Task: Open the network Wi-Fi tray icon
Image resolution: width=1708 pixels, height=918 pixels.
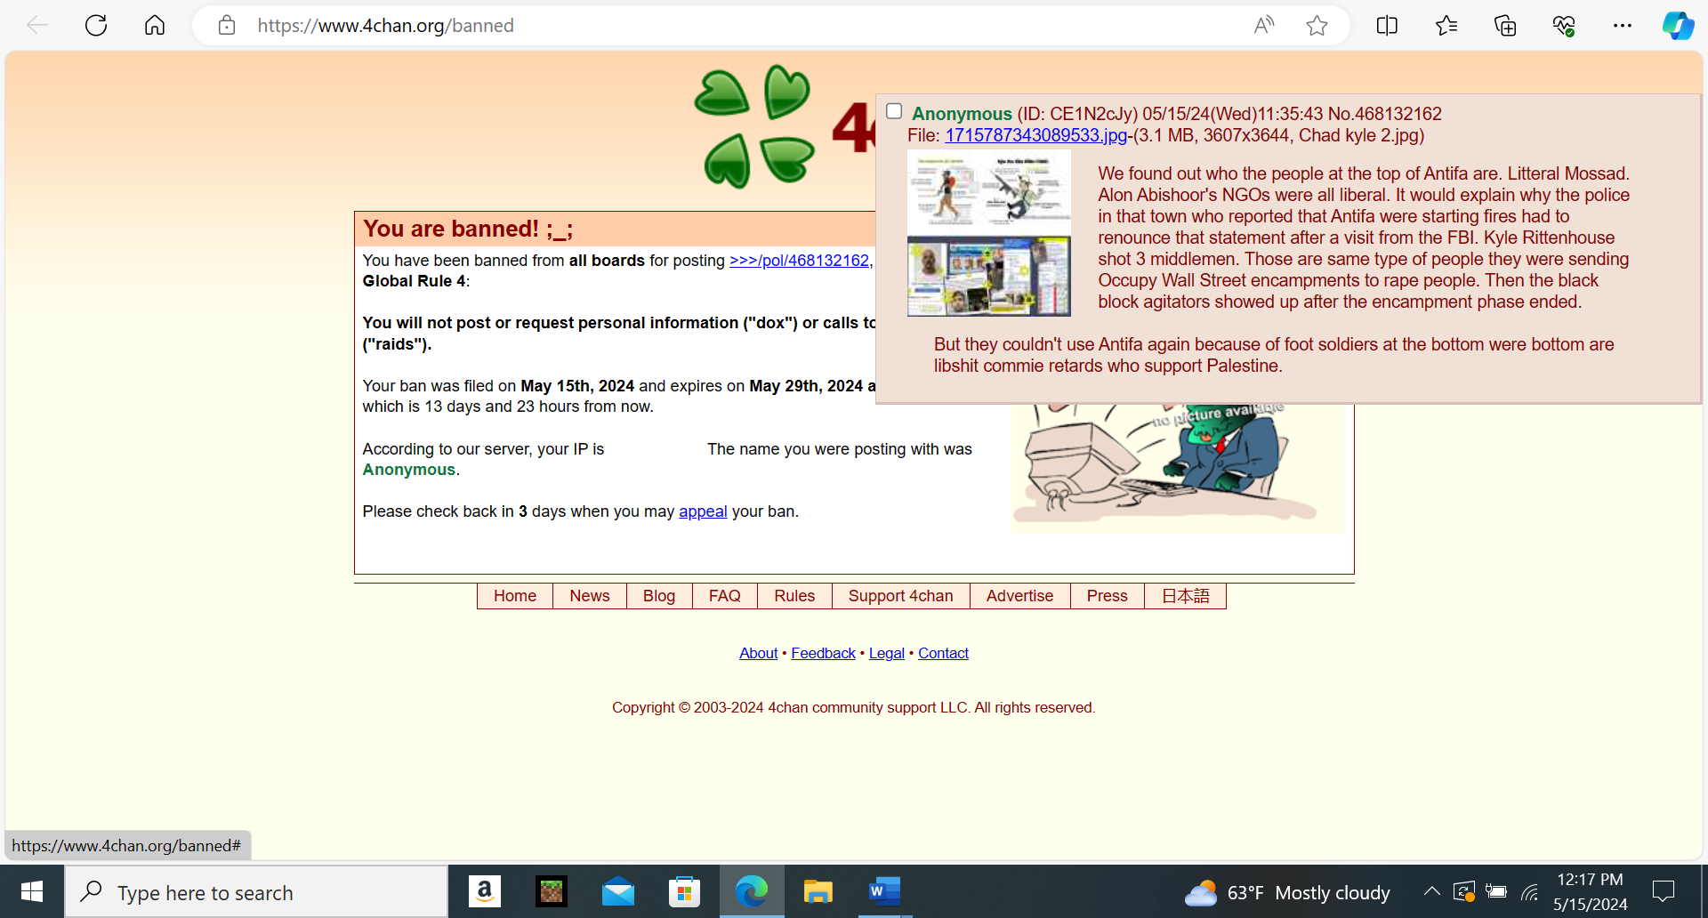Action: click(1530, 891)
